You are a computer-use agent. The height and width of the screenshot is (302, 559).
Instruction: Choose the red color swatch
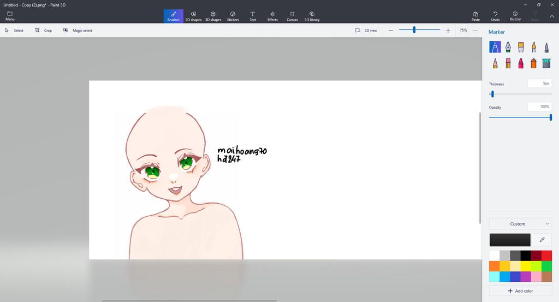(546, 256)
